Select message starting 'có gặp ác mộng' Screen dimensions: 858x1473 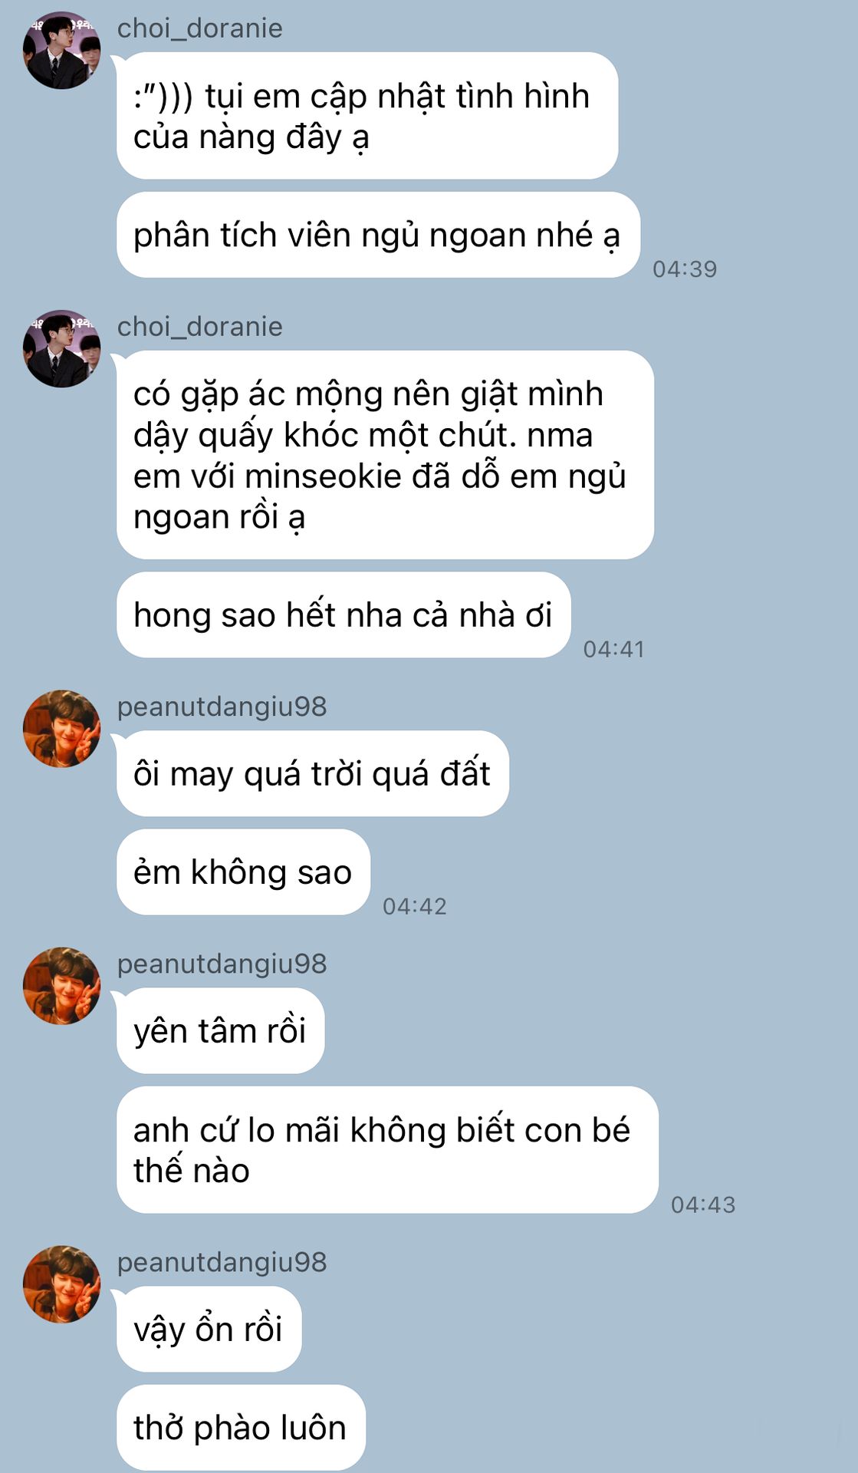[385, 455]
